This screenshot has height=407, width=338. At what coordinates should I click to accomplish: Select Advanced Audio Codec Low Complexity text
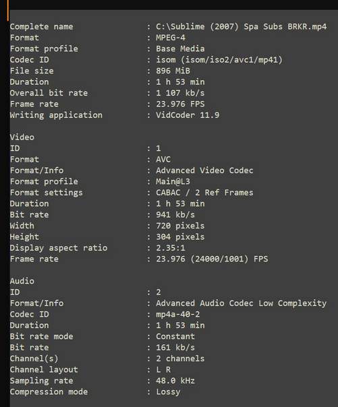click(x=241, y=303)
